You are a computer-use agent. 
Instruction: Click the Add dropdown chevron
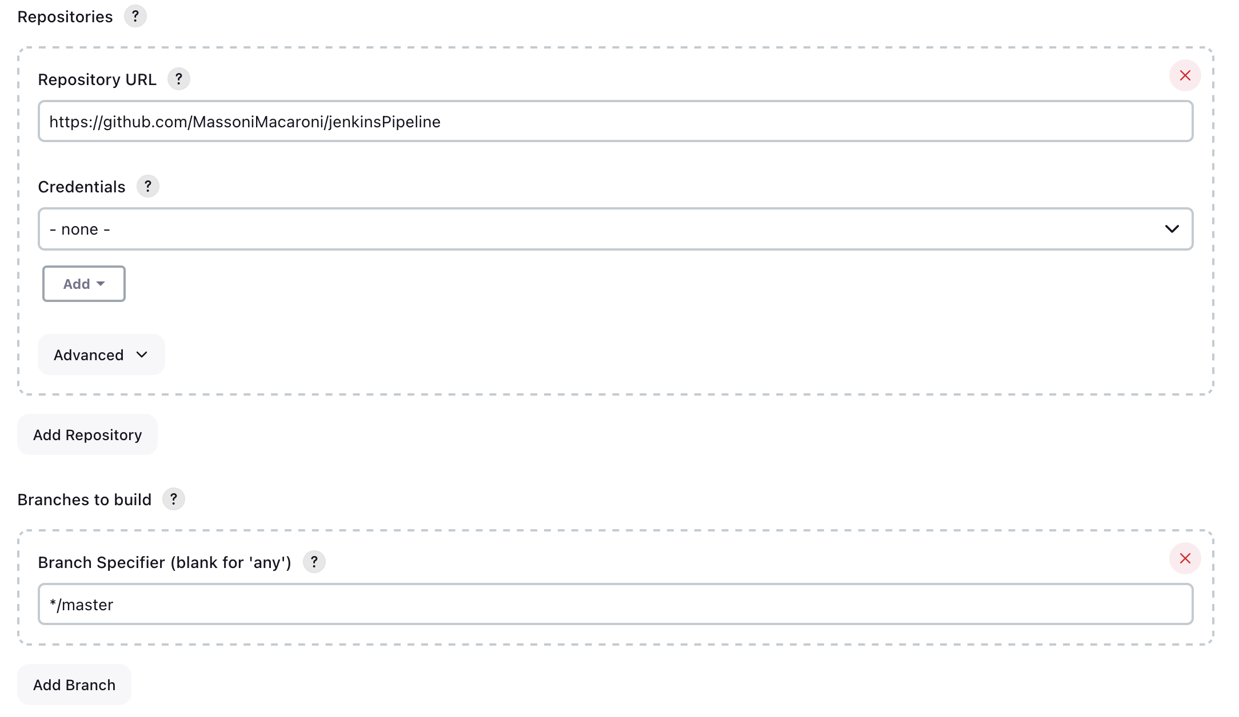[x=102, y=283]
